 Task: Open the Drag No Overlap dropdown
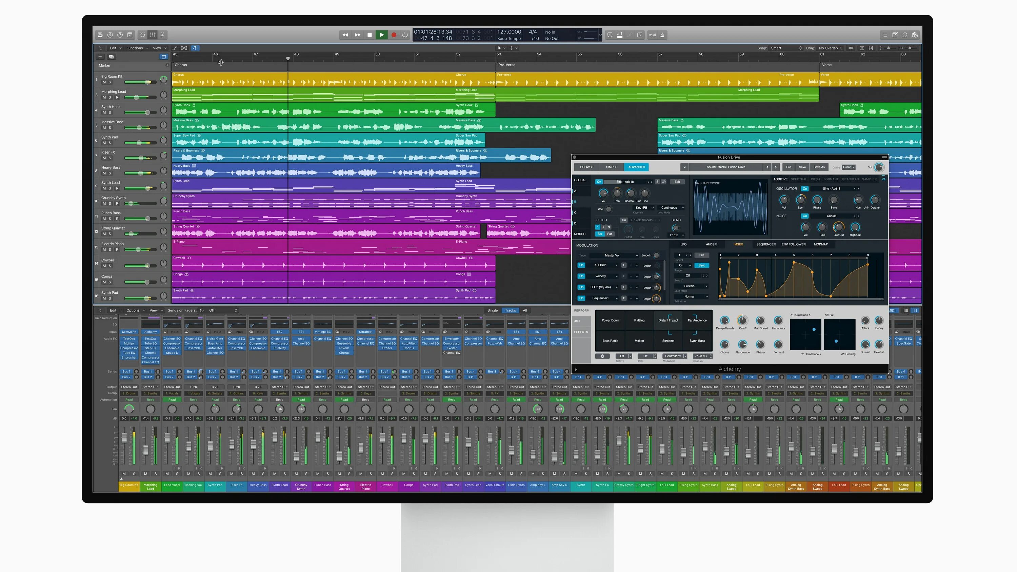pos(830,48)
